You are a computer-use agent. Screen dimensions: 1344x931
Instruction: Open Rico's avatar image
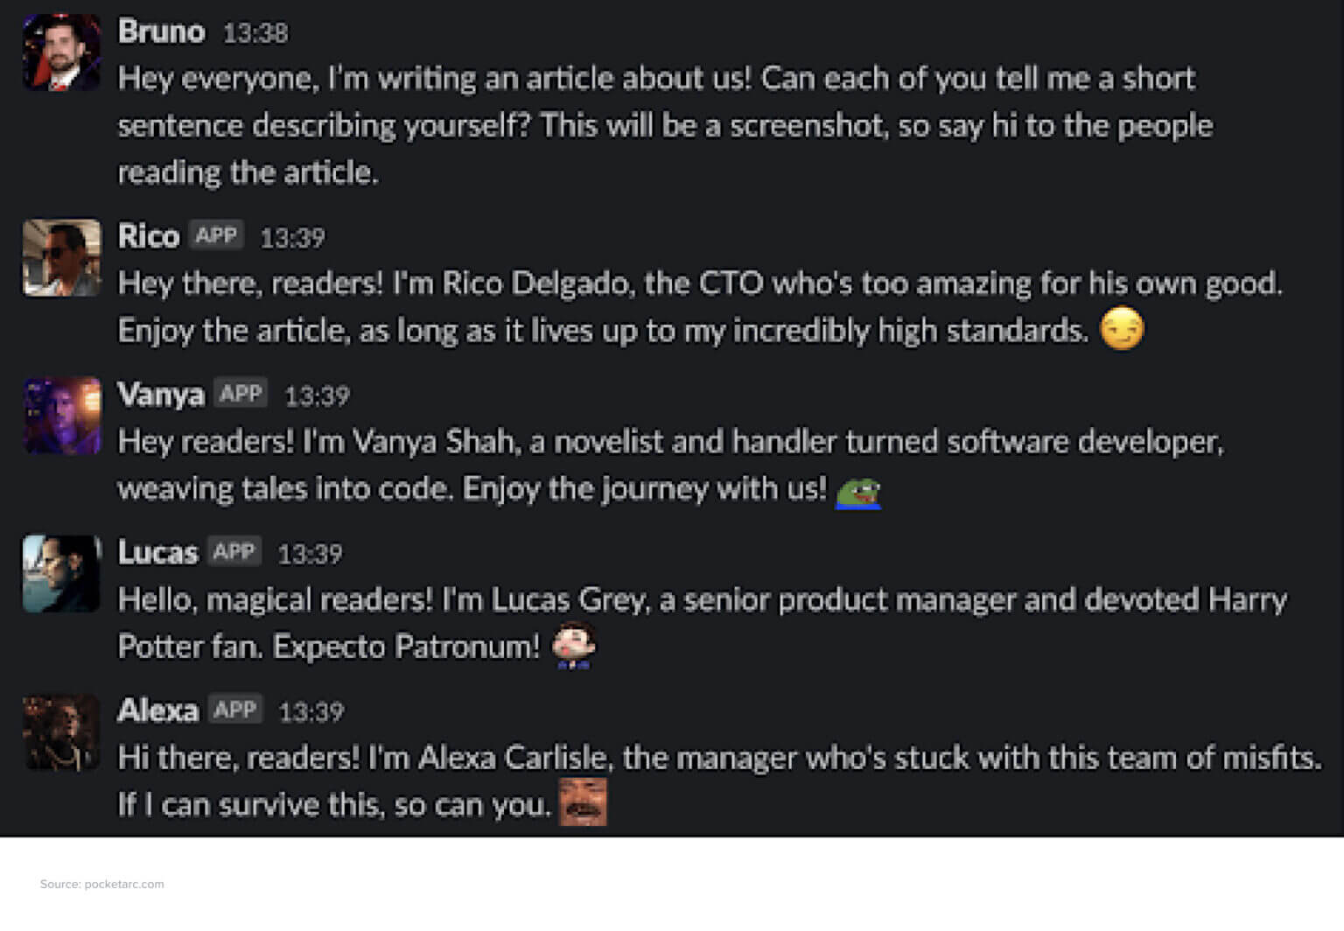click(61, 258)
